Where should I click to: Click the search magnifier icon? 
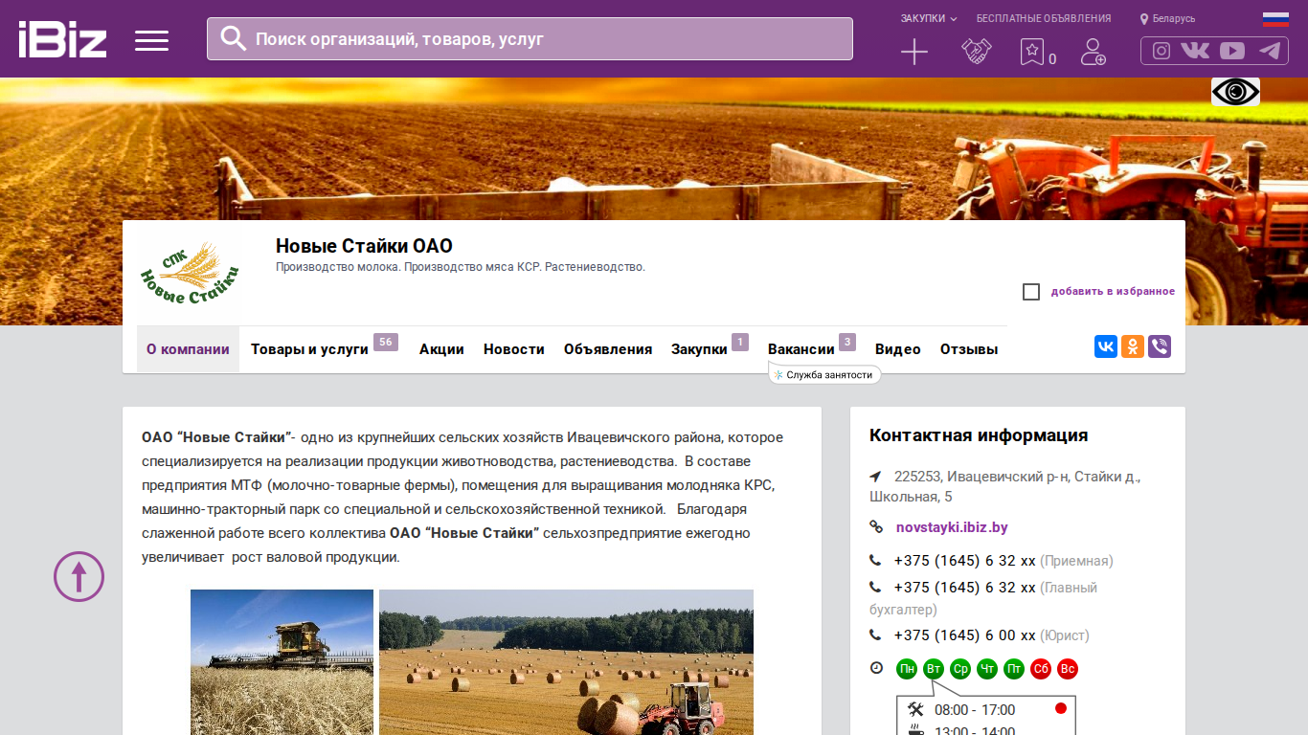[x=234, y=38]
